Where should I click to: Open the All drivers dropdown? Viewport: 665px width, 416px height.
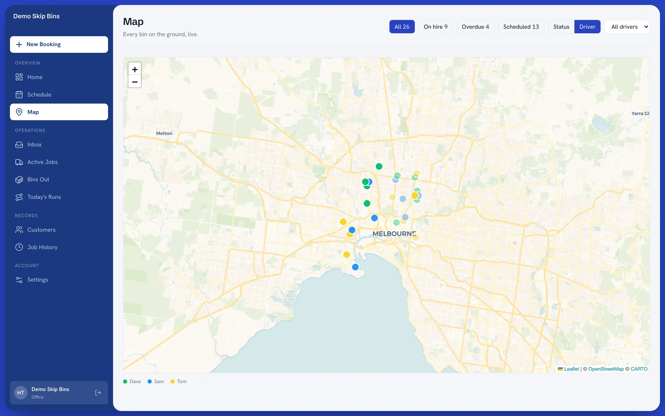pos(627,27)
